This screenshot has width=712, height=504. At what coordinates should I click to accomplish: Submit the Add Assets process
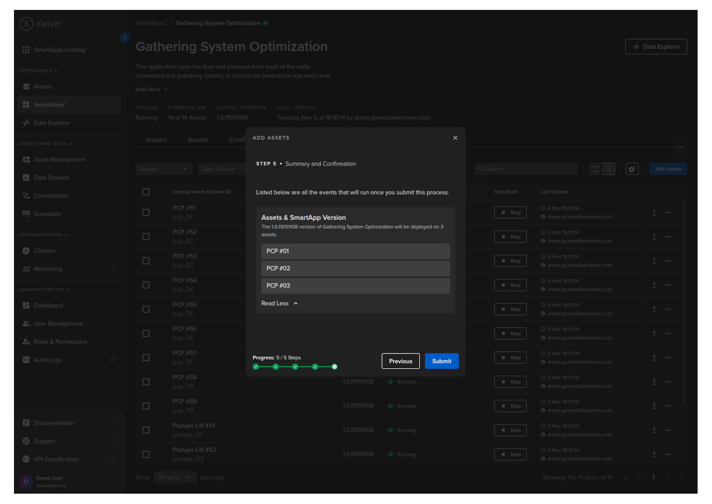coord(441,361)
